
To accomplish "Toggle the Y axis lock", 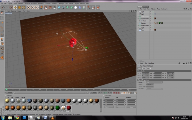I will tap(33, 8).
